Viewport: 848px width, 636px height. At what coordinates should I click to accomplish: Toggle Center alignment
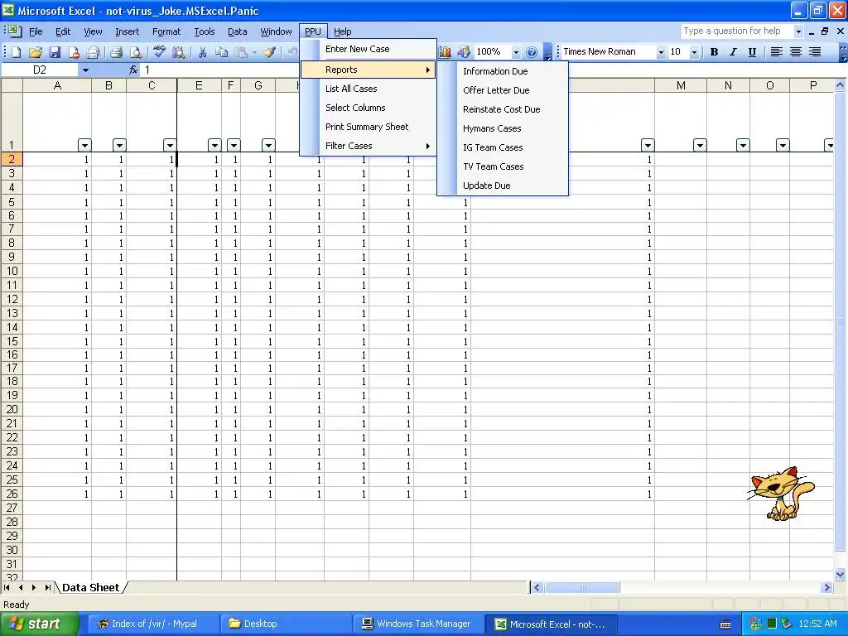tap(796, 52)
